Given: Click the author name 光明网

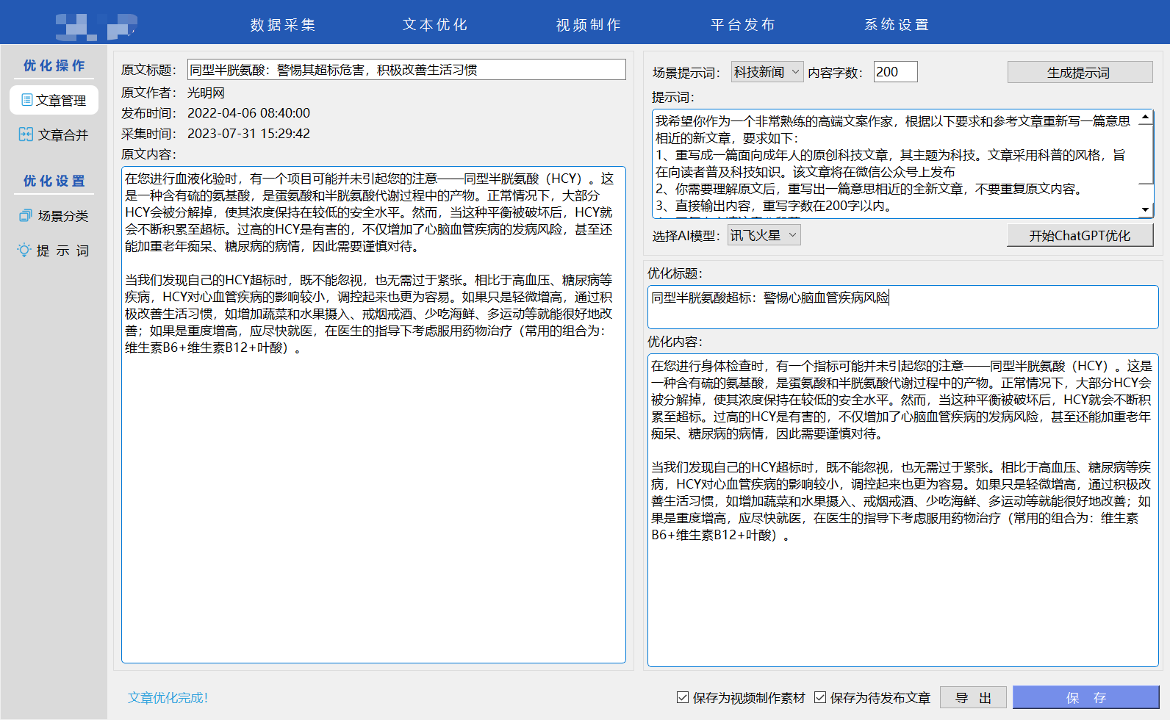Looking at the screenshot, I should [x=206, y=93].
